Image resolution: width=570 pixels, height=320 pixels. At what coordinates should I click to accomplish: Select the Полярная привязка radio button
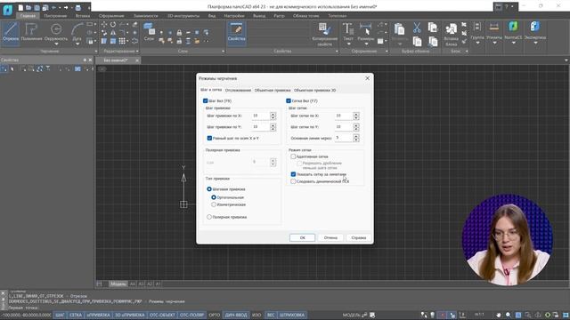pos(209,217)
